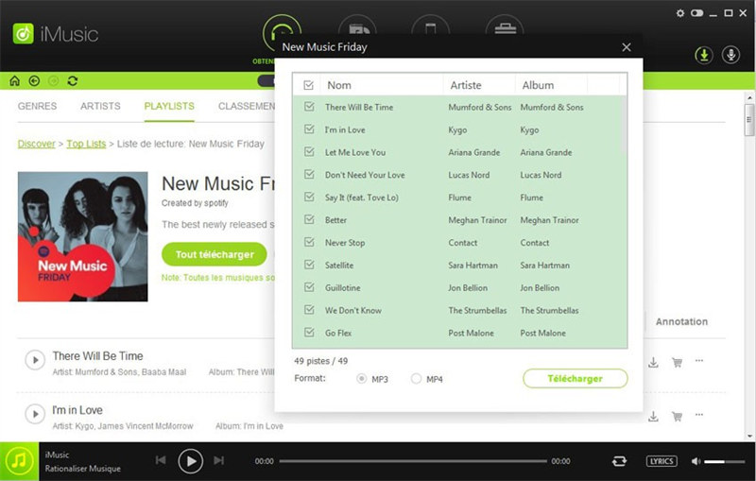Uncheck the I'm in Love track
Screen dimensions: 756x481
click(x=309, y=129)
